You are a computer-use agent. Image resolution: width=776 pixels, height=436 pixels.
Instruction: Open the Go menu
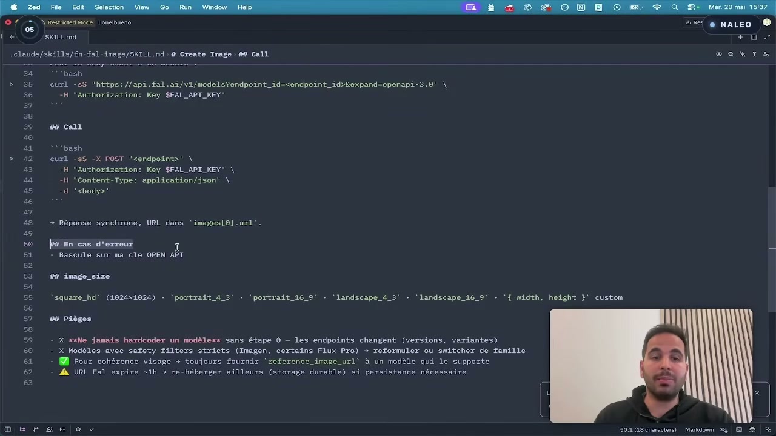click(x=164, y=7)
